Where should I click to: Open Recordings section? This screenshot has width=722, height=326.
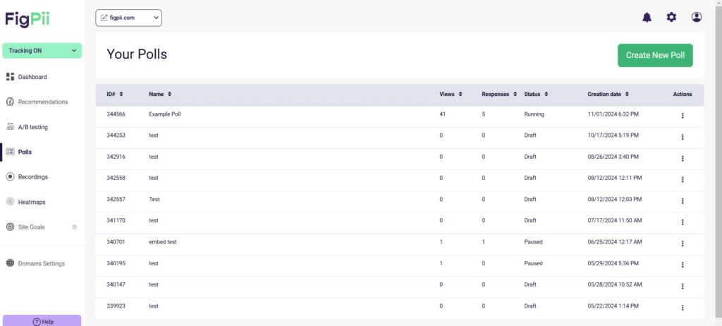pyautogui.click(x=32, y=177)
